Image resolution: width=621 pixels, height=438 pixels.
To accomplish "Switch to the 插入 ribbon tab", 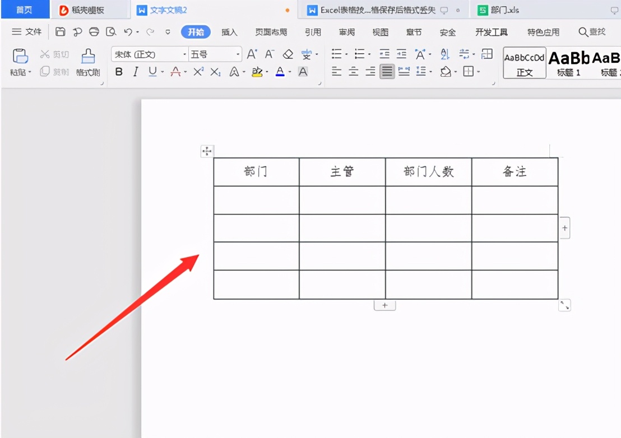I will point(229,32).
